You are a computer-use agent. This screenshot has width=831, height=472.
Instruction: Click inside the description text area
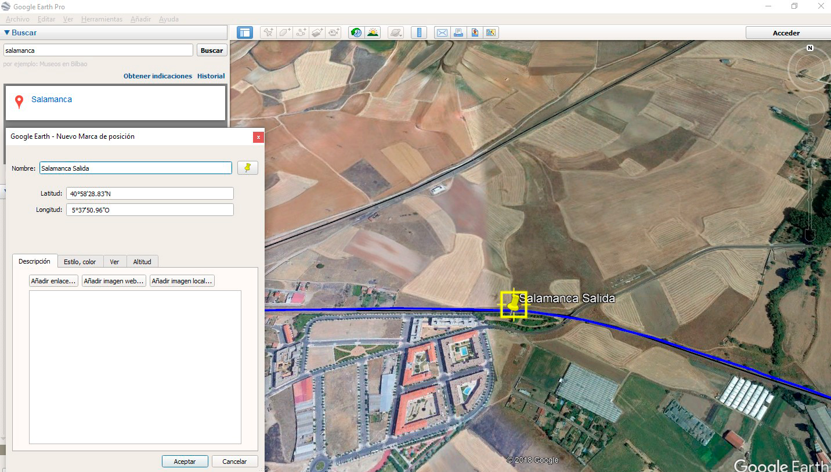click(135, 367)
